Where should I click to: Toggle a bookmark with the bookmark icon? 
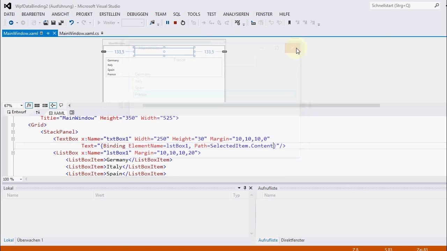tap(289, 23)
